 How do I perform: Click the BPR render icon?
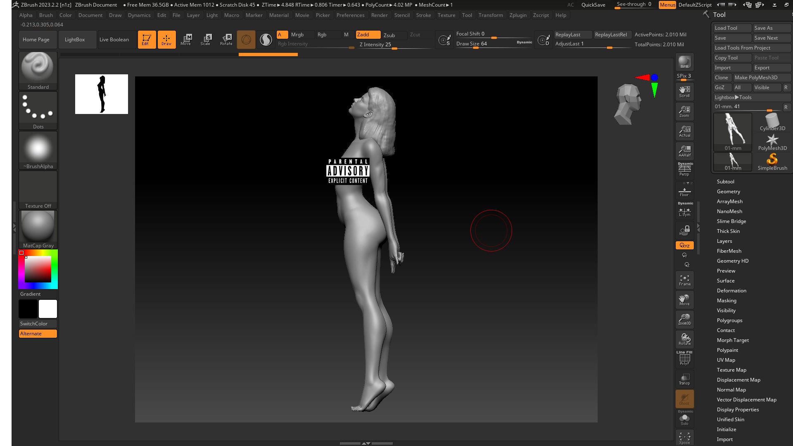[x=684, y=62]
